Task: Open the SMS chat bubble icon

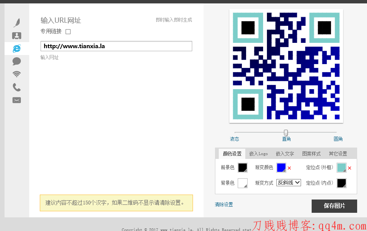Action: 17,61
